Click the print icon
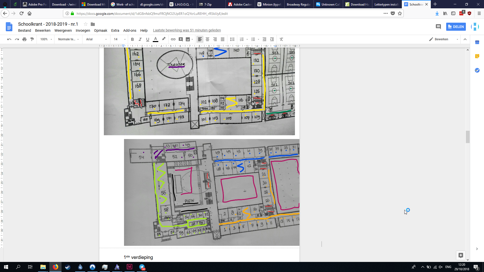This screenshot has width=484, height=272. click(24, 39)
